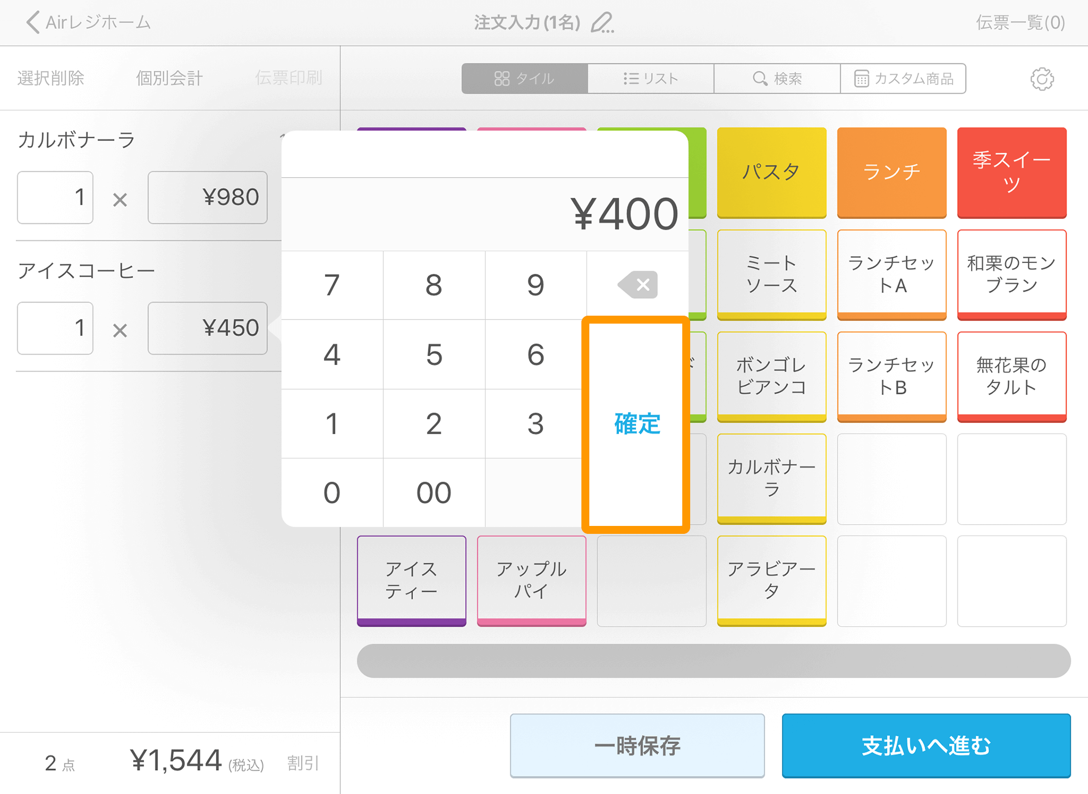
Task: Go back to Airレジホーム
Action: pos(88,23)
